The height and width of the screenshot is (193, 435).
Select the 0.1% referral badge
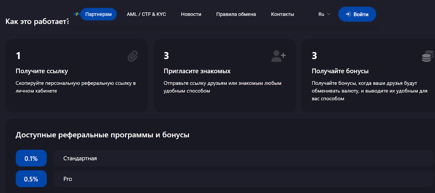pyautogui.click(x=31, y=158)
